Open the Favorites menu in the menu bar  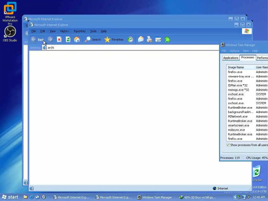tap(80, 31)
